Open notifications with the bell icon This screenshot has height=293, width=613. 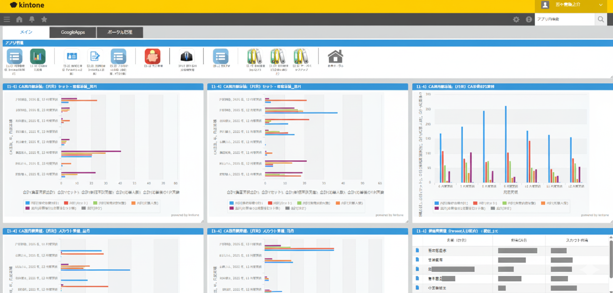[32, 19]
